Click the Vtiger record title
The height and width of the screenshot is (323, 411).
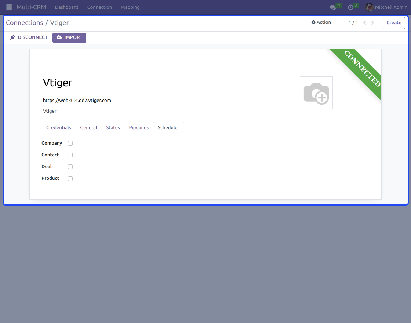coord(58,83)
